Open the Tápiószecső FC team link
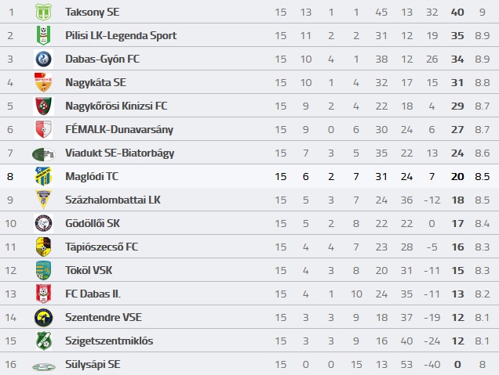Image resolution: width=499 pixels, height=375 pixels. (x=101, y=247)
